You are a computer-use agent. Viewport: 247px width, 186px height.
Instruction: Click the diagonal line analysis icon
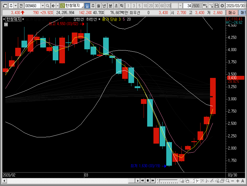point(212,181)
